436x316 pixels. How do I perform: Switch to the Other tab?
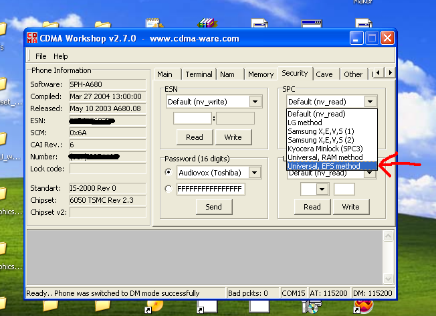pyautogui.click(x=353, y=74)
